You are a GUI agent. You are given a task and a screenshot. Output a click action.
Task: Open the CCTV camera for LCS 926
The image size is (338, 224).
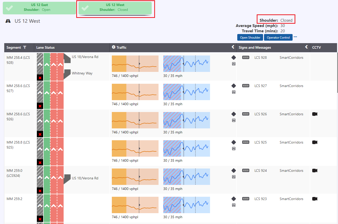[x=315, y=114]
